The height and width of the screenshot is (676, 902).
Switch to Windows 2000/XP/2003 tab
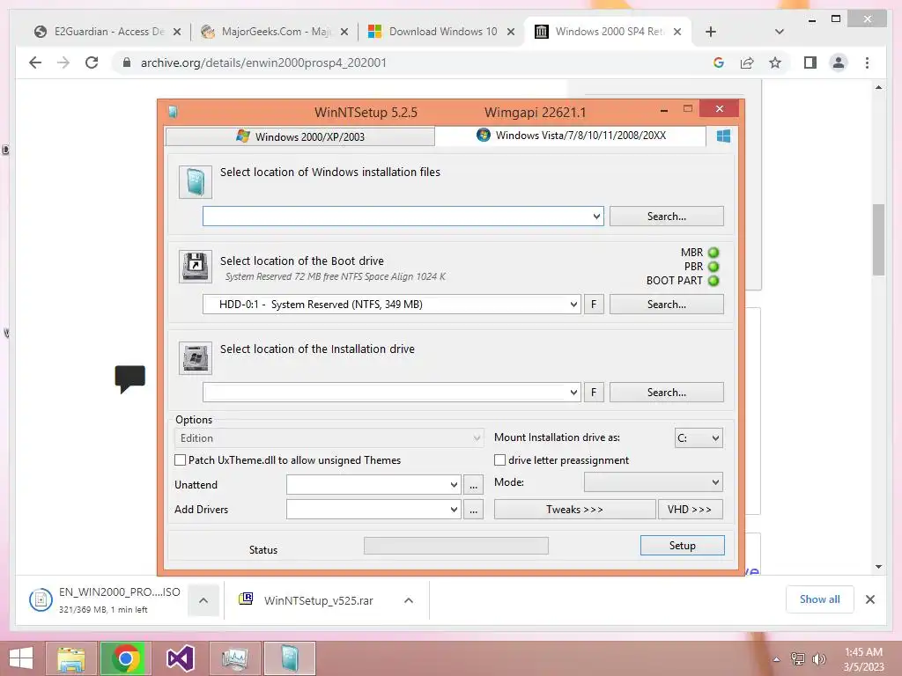(x=299, y=136)
